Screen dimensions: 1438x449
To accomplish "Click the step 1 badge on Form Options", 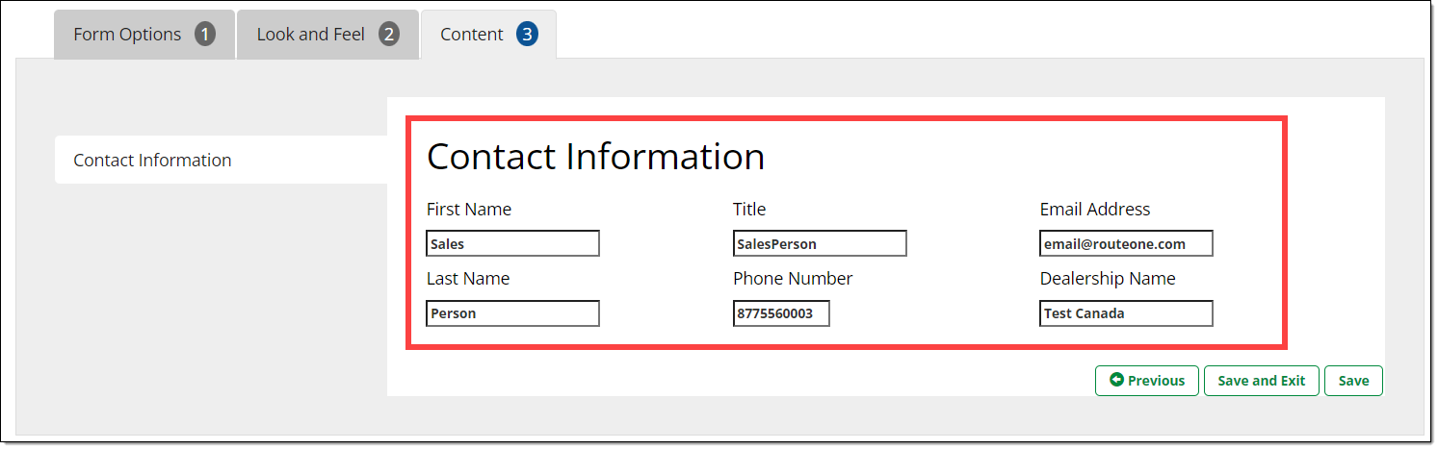I will (x=204, y=35).
